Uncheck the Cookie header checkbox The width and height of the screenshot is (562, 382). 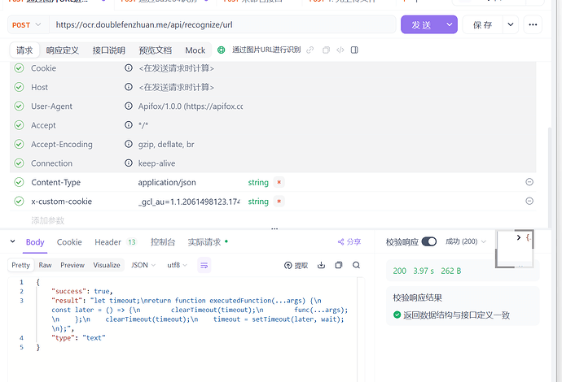point(19,68)
